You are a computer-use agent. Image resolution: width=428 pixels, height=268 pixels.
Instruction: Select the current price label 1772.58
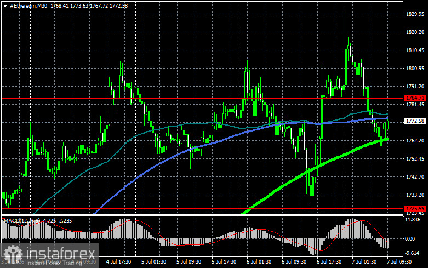point(415,121)
